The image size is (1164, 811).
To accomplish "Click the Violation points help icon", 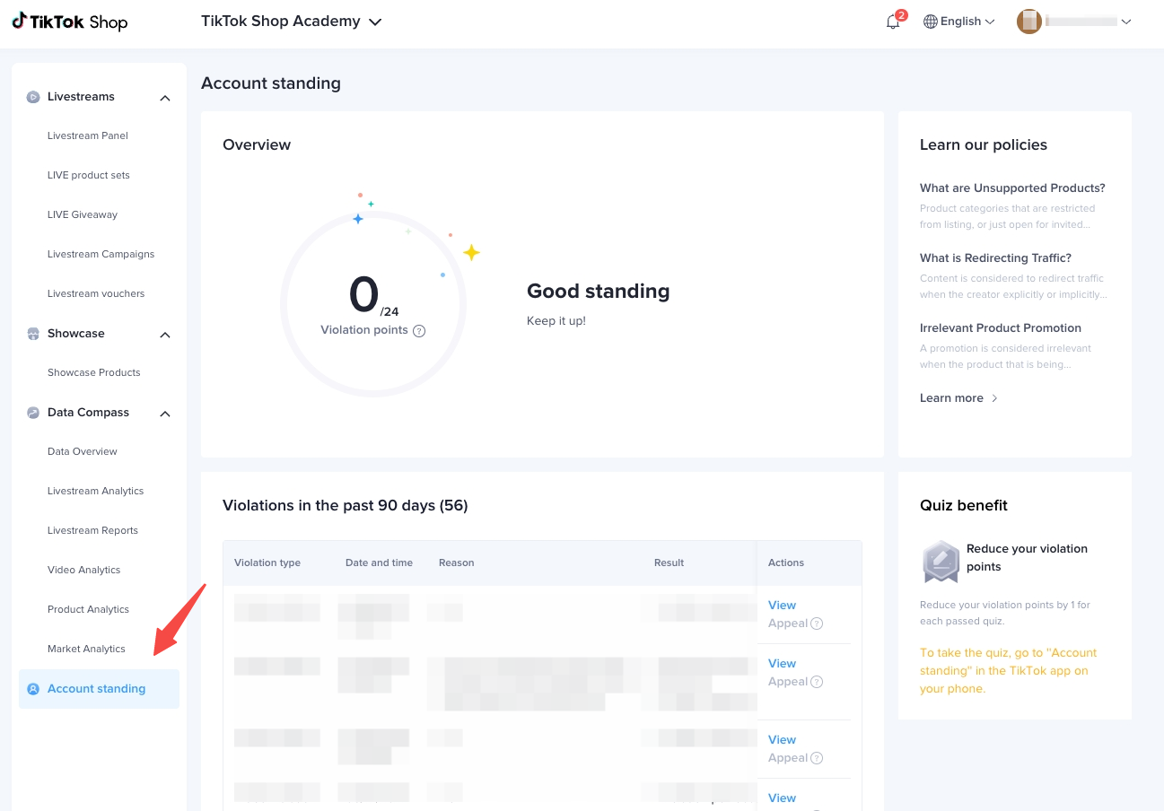I will (419, 331).
